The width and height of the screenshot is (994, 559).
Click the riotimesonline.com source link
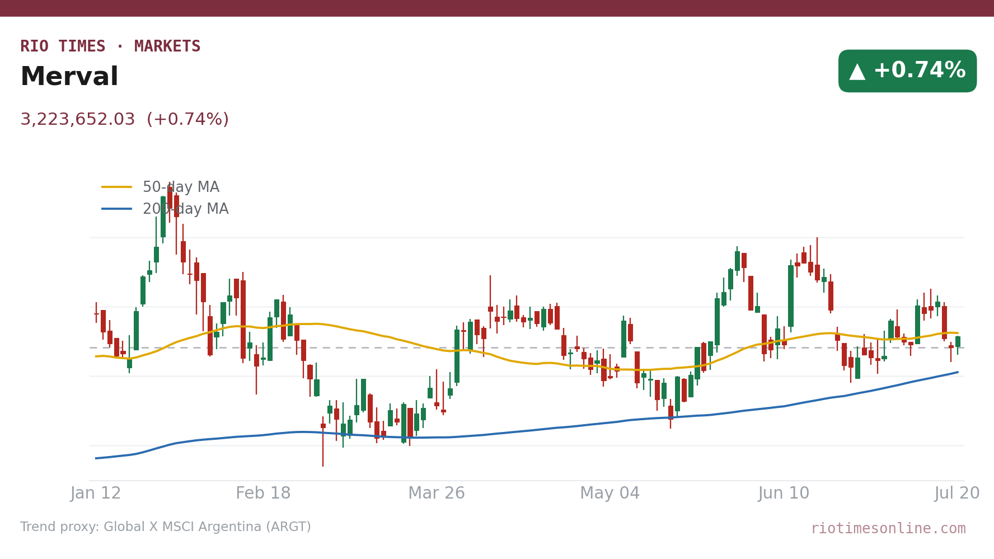click(x=888, y=529)
